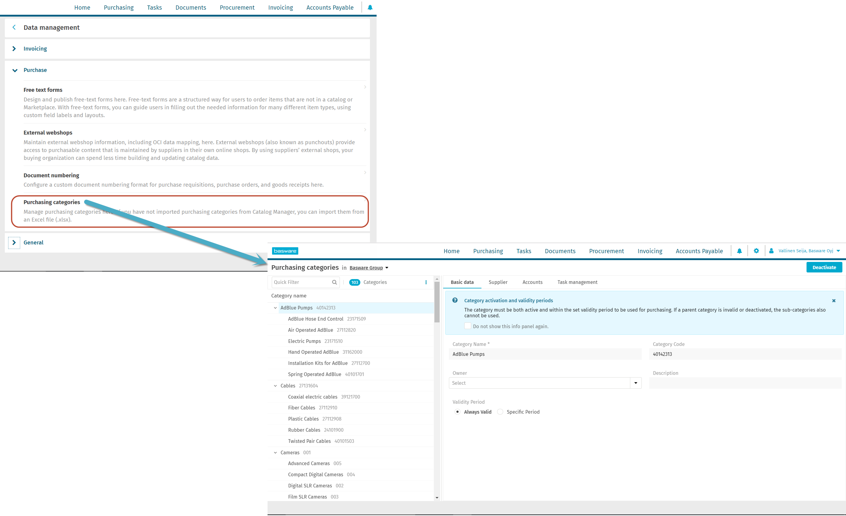Open the External webshops link

click(x=48, y=132)
